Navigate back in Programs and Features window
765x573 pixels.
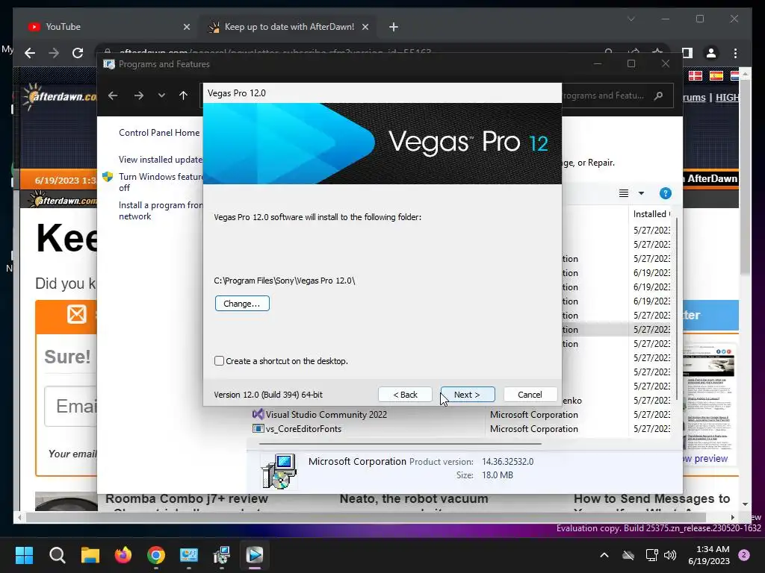pyautogui.click(x=113, y=95)
